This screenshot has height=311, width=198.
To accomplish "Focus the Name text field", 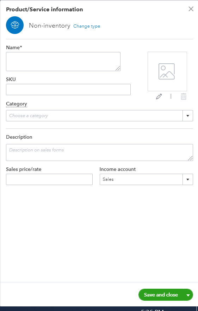I will (63, 62).
